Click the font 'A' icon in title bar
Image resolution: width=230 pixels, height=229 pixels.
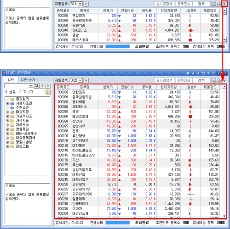point(193,73)
